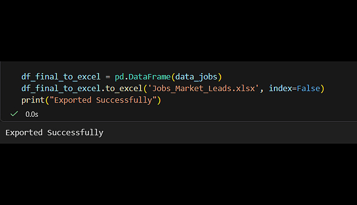Click the green execution success checkmark
The height and width of the screenshot is (205, 357).
click(14, 114)
